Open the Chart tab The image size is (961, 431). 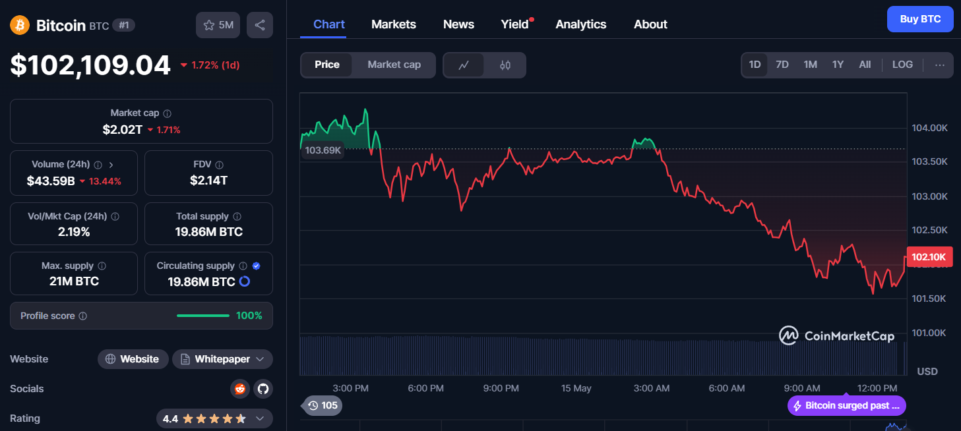click(x=329, y=24)
